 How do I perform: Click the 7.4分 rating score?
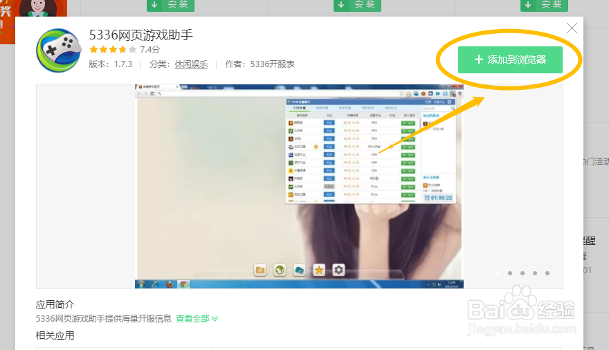click(x=150, y=49)
